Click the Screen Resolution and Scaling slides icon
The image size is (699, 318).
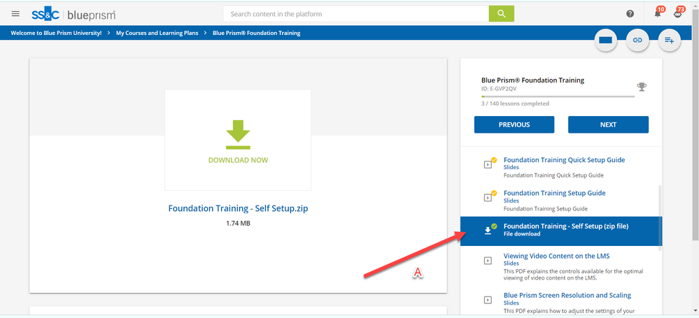pos(488,300)
